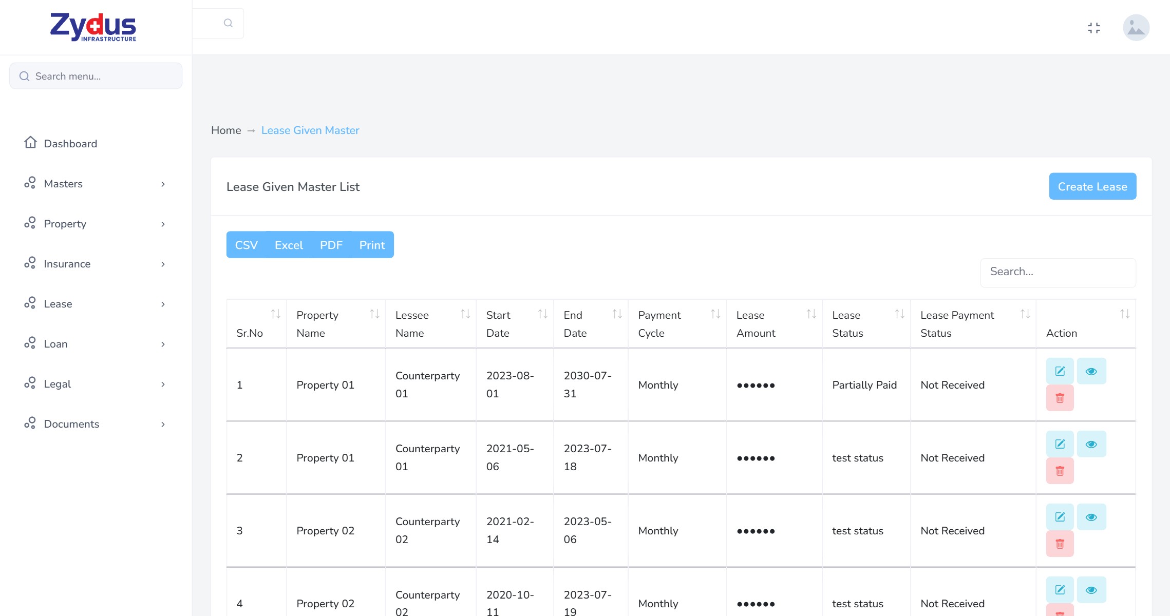Image resolution: width=1170 pixels, height=616 pixels.
Task: Open the Documents sidebar menu
Action: tap(96, 424)
